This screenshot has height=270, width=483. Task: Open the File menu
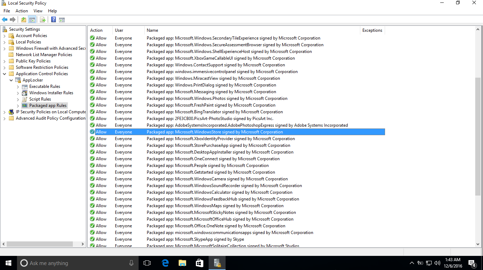pos(7,11)
